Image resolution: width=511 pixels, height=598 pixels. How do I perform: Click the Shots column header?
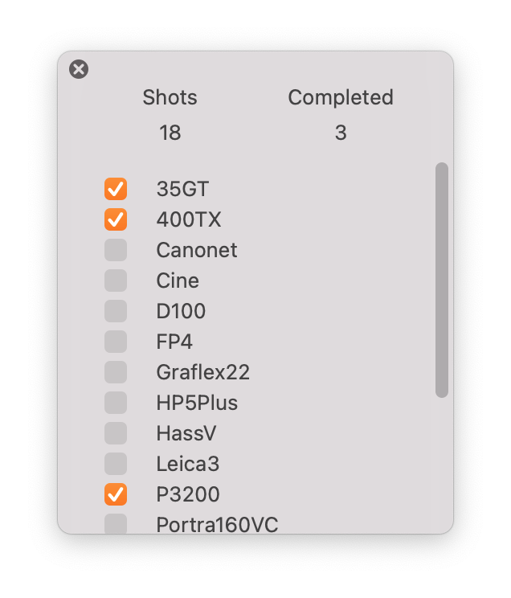tap(170, 98)
